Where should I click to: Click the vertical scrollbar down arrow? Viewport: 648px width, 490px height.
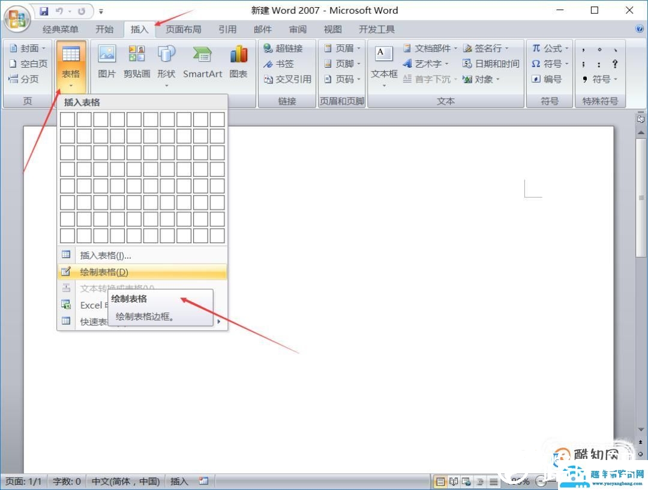point(641,429)
